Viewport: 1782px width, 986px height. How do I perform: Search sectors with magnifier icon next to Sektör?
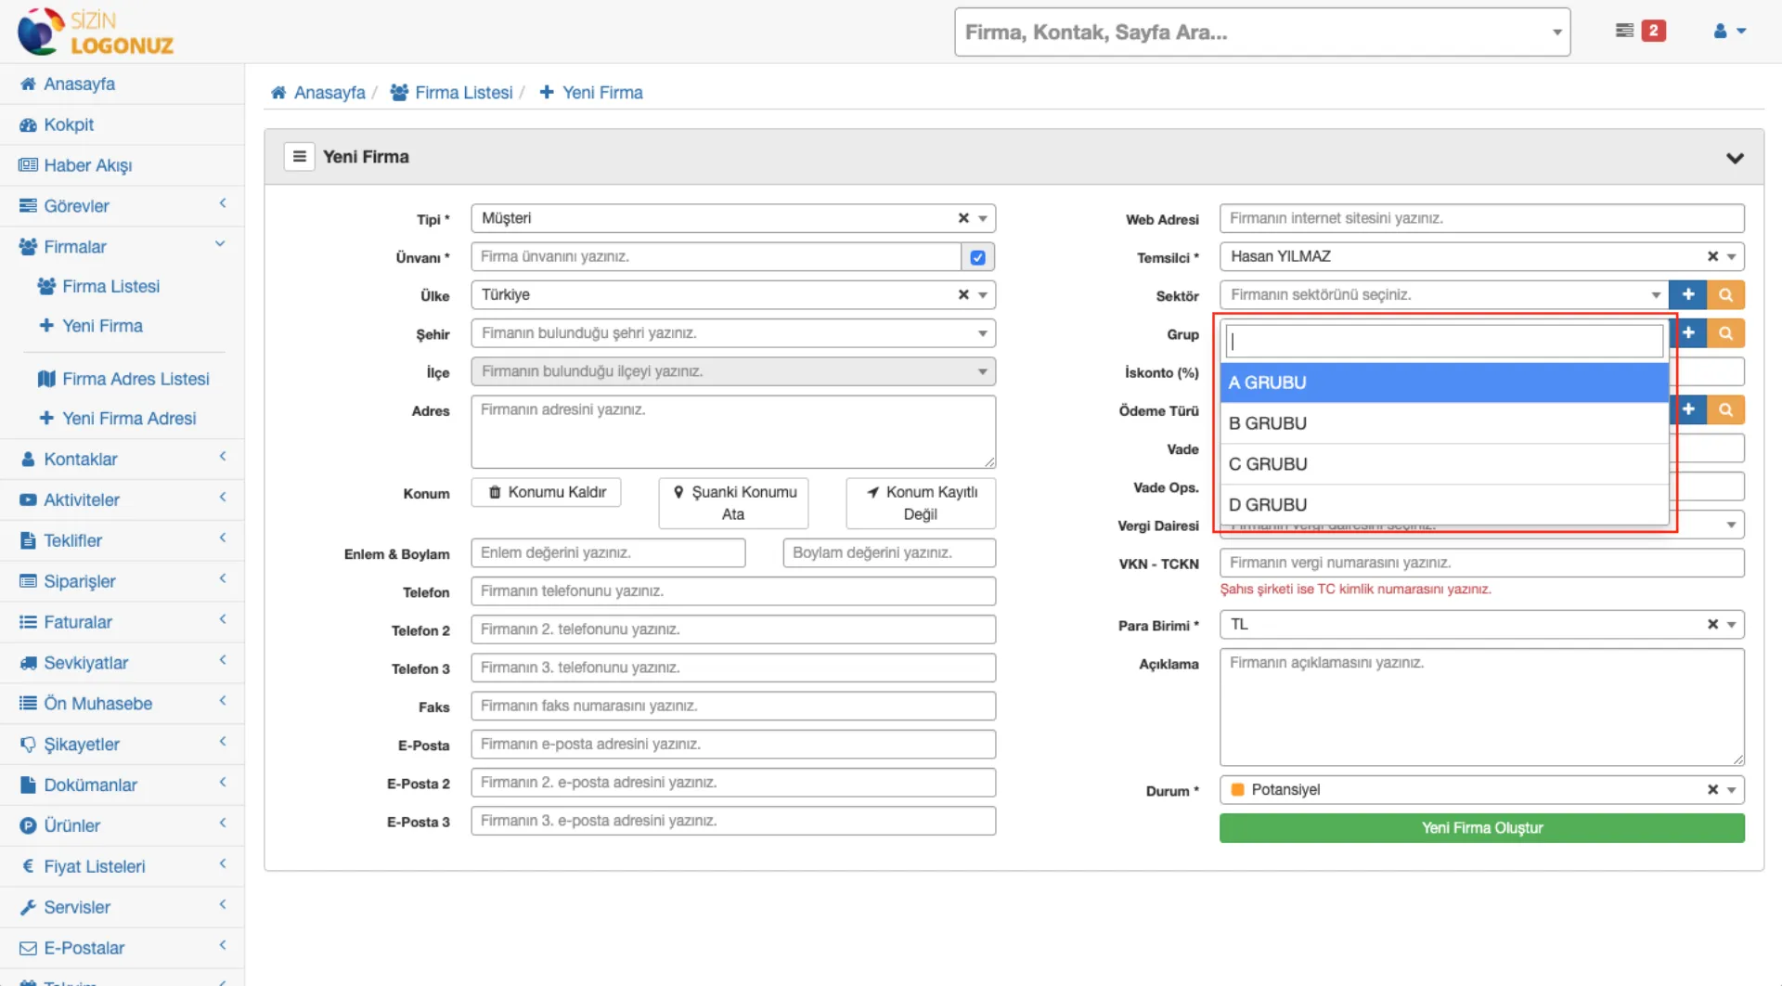click(1725, 294)
